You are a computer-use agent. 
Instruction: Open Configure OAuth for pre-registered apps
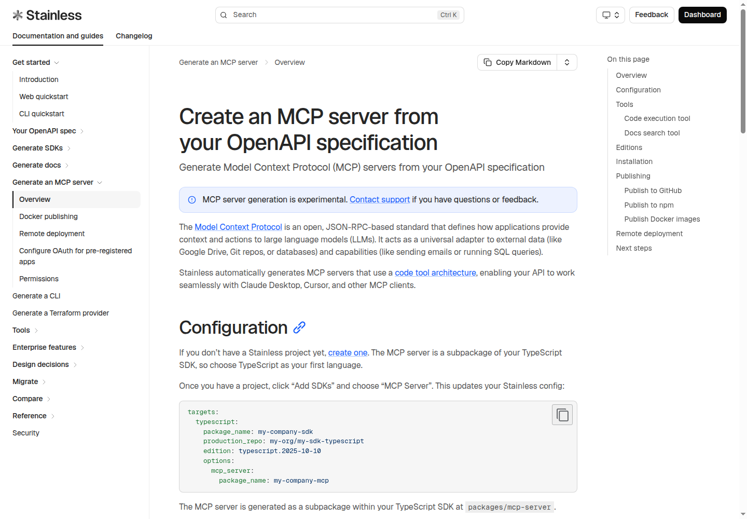[76, 256]
